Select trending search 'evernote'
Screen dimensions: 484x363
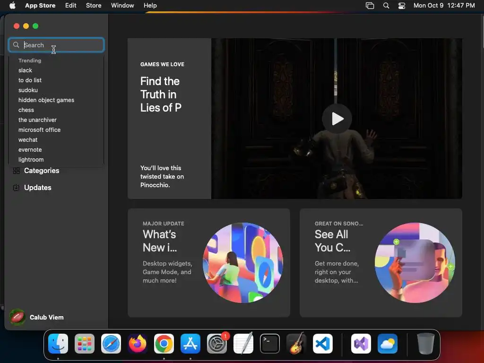30,150
